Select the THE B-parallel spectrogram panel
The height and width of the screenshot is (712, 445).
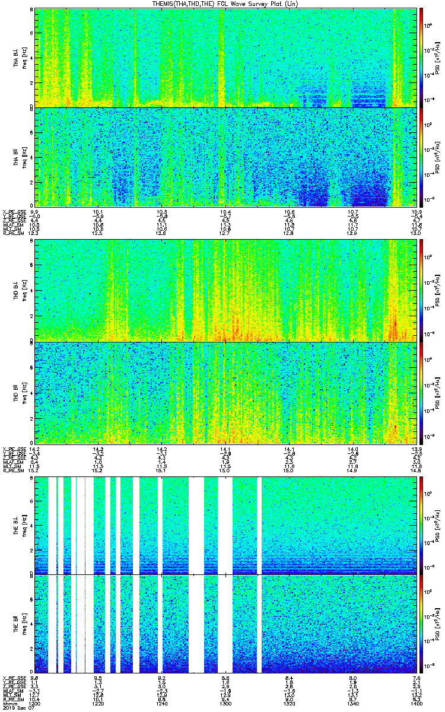225,624
